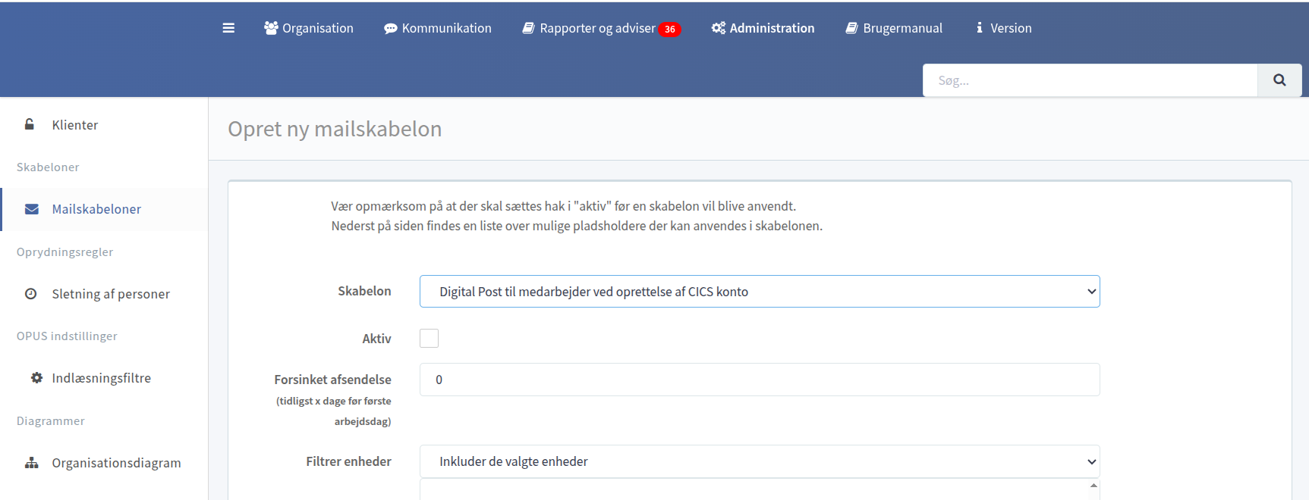Show the Version info page

coord(1003,28)
